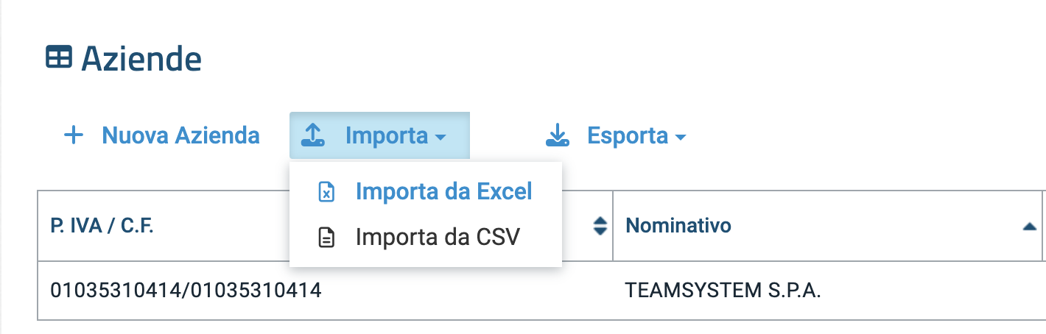Click the Esporta button label
This screenshot has width=1046, height=334.
pyautogui.click(x=628, y=135)
